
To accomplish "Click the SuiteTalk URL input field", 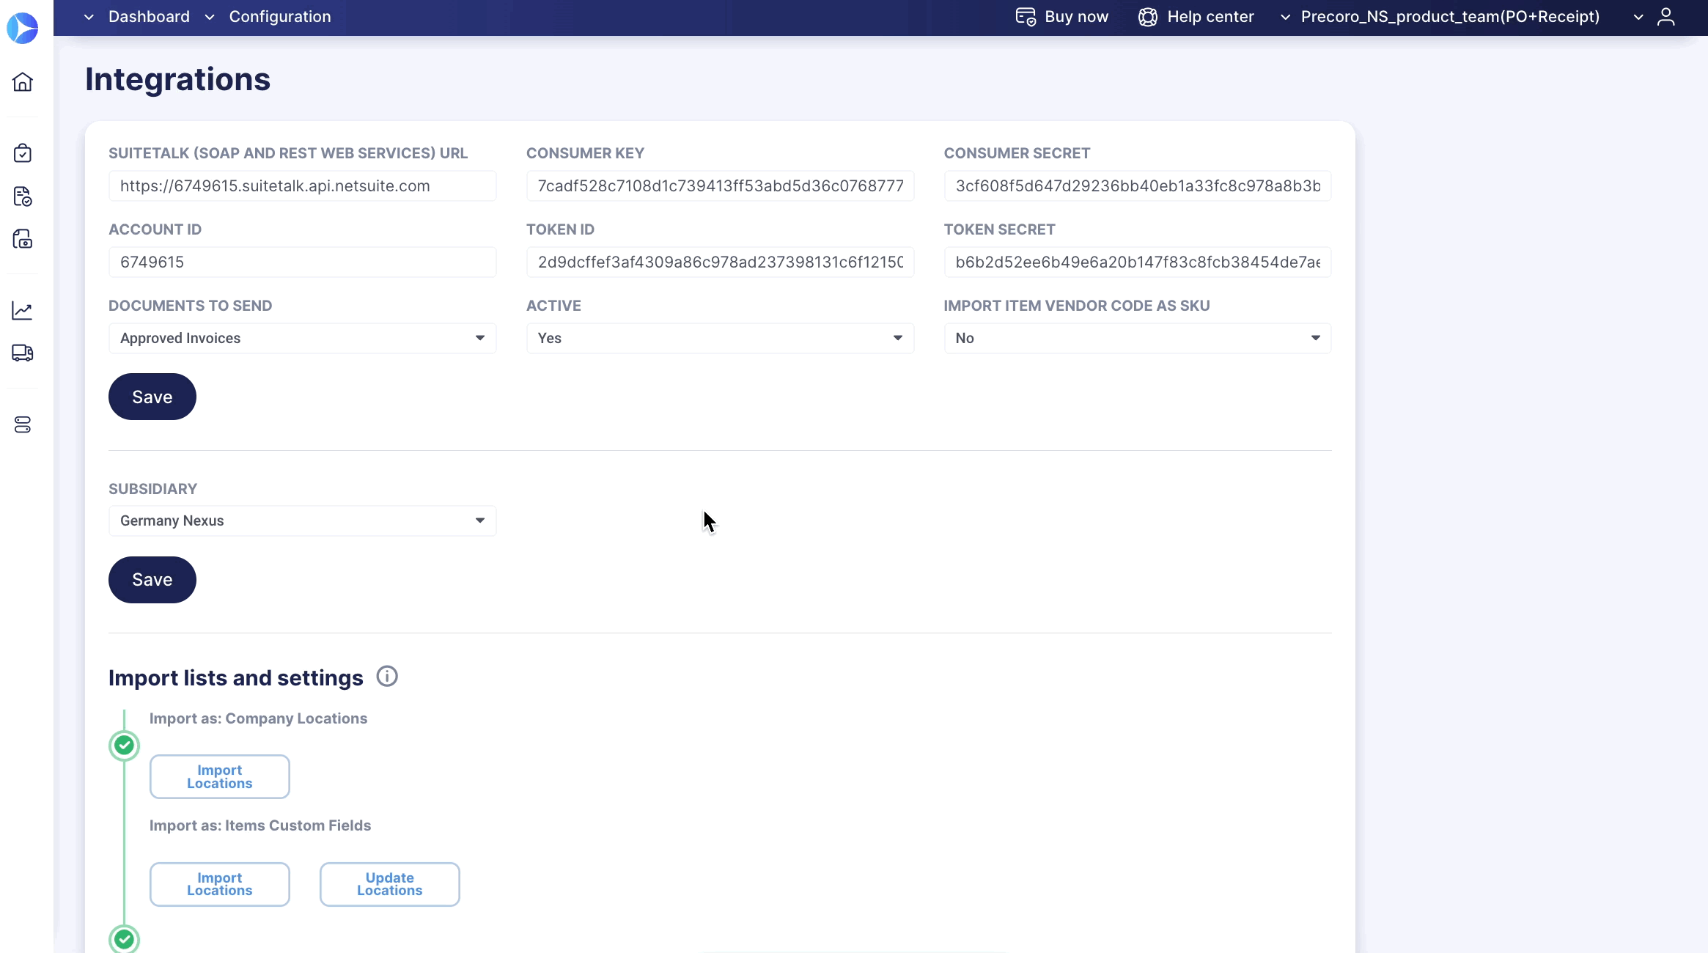I will pos(303,185).
